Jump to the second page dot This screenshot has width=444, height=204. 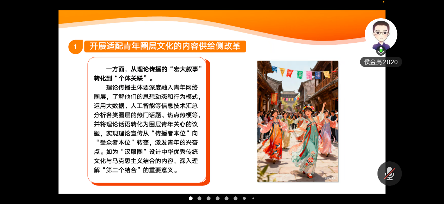click(200, 198)
